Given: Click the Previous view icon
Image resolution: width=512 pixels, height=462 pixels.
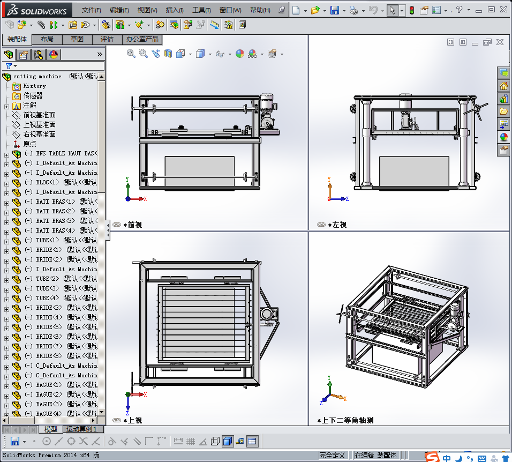Looking at the screenshot, I should coord(156,54).
